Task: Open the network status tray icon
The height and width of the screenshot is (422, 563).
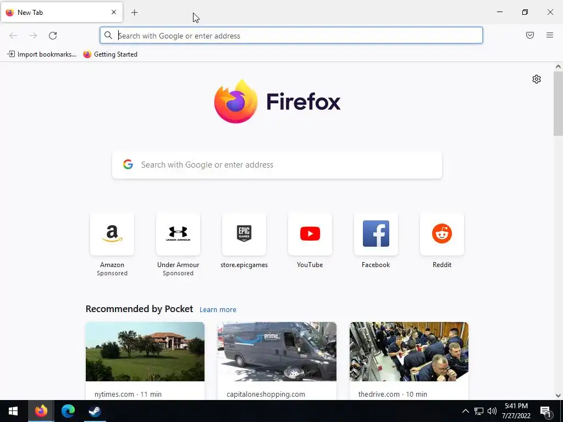Action: [479, 411]
